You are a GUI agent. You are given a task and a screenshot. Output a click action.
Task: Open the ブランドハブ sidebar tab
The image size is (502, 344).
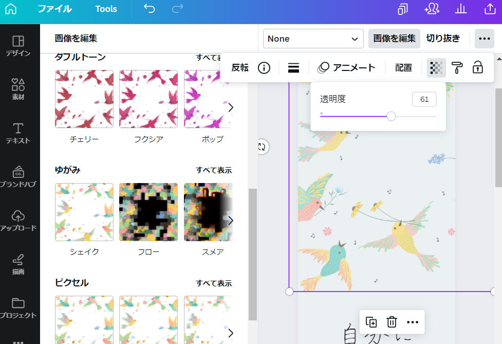(18, 176)
